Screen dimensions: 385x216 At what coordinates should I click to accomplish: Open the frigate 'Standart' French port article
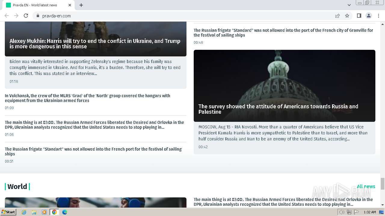[x=93, y=151]
